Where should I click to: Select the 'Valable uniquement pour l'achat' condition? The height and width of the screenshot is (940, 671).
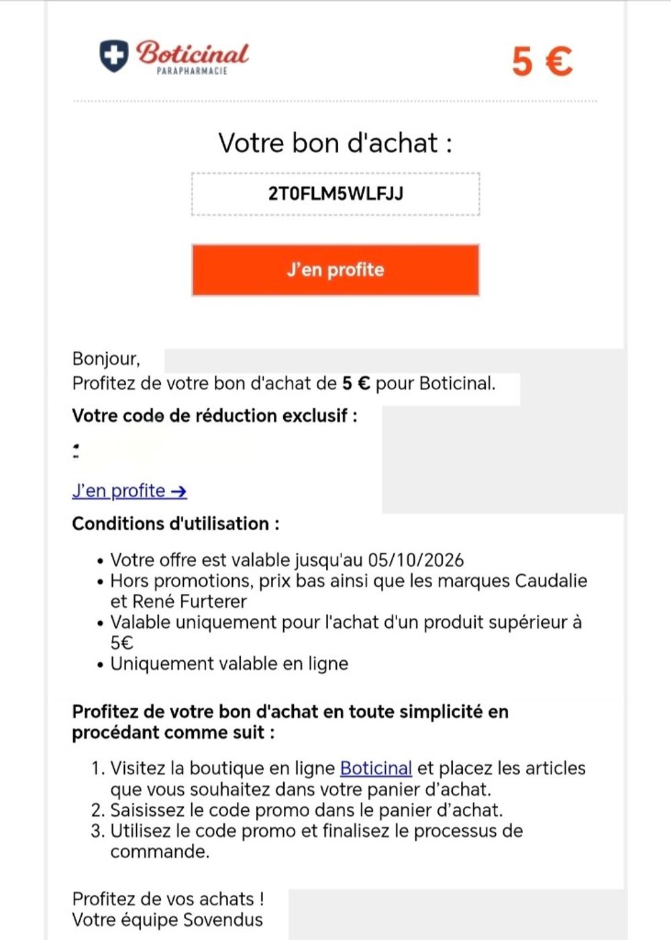(346, 632)
